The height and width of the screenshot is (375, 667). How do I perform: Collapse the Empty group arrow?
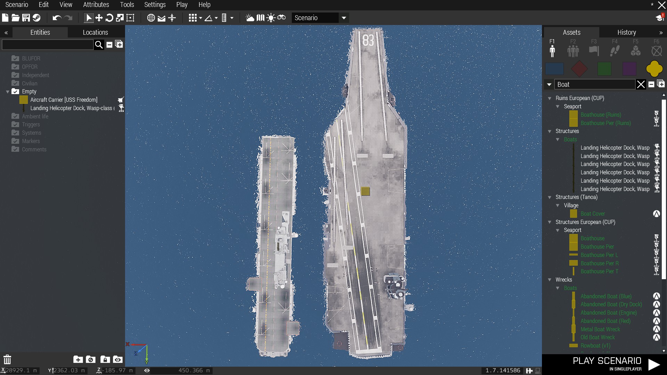click(7, 92)
